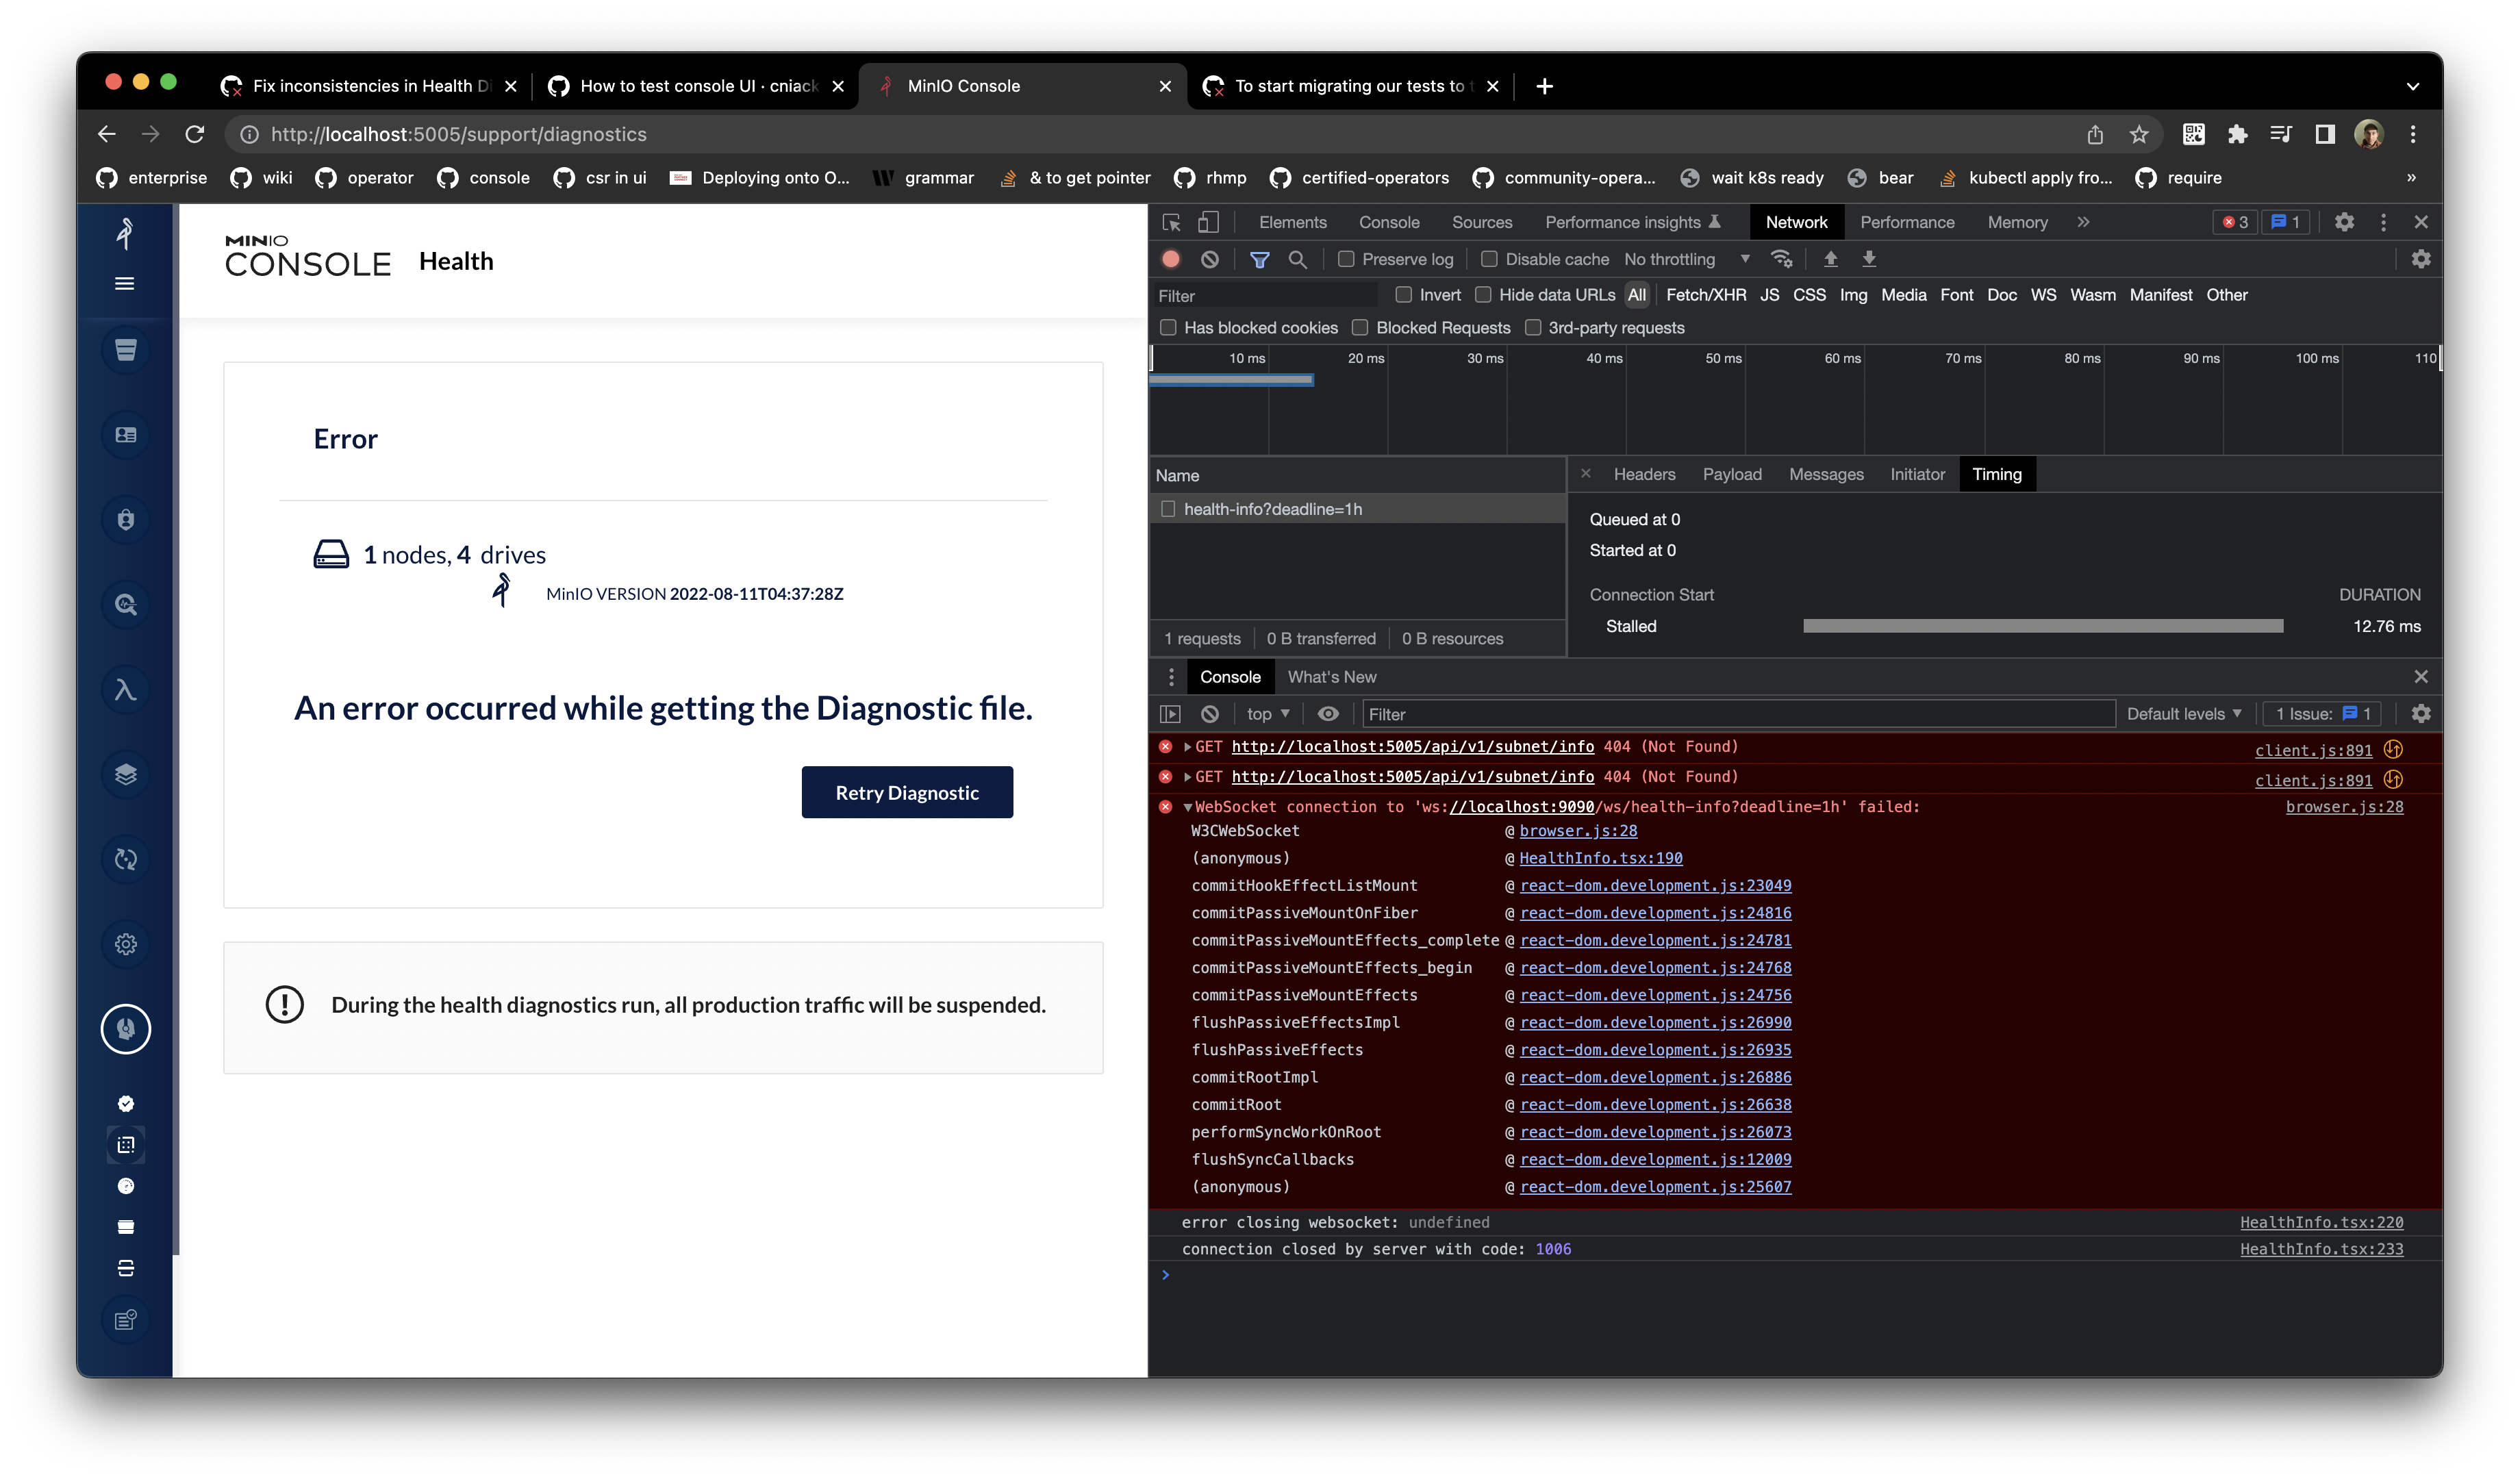Screen dimensions: 2520x1479
Task: Click the inspect element picker icon
Action: tap(1172, 222)
